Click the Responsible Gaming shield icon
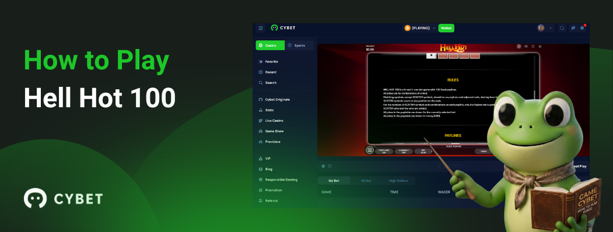The height and width of the screenshot is (232, 613). point(260,180)
